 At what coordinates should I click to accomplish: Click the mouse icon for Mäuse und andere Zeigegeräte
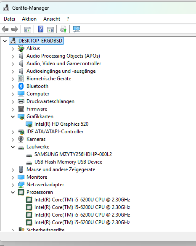click(21, 169)
